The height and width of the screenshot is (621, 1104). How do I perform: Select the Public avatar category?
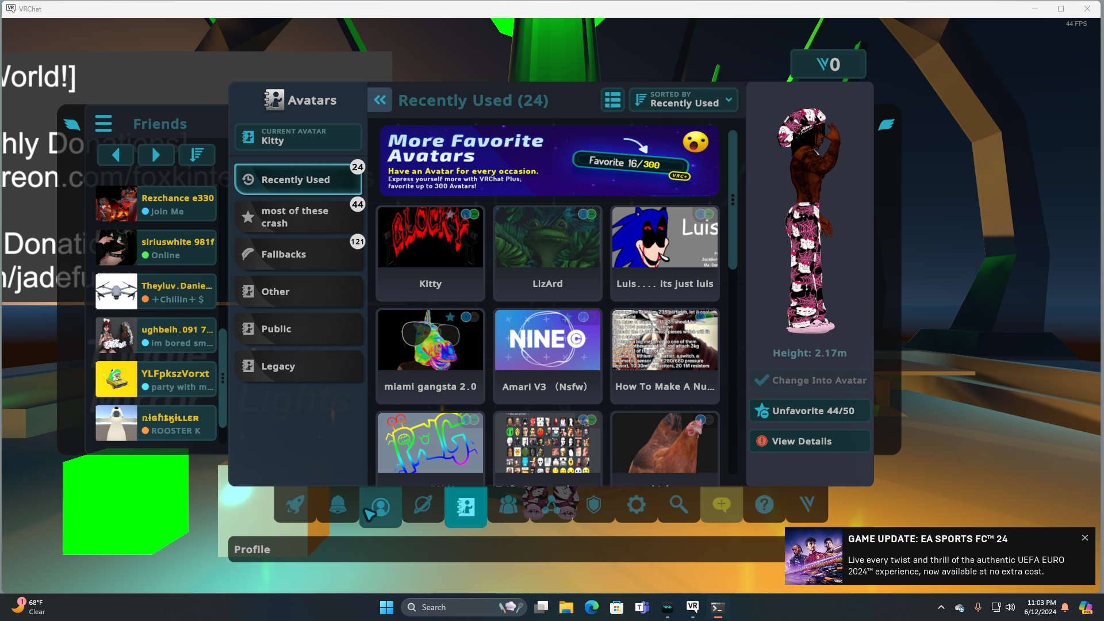(x=298, y=329)
